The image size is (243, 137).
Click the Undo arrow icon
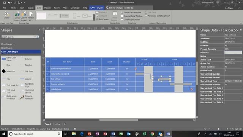9,3
